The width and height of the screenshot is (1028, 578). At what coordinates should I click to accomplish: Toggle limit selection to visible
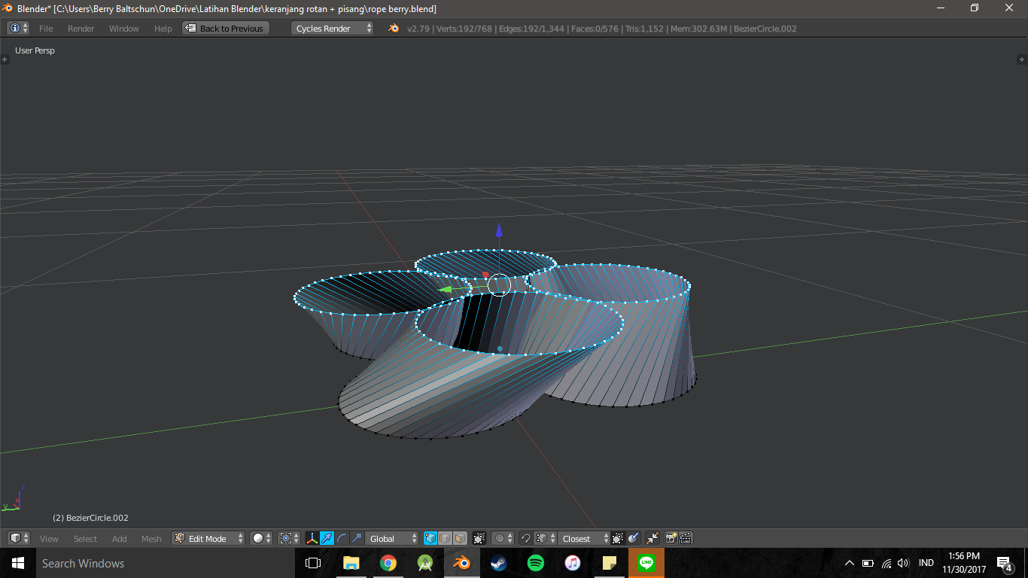coord(479,538)
